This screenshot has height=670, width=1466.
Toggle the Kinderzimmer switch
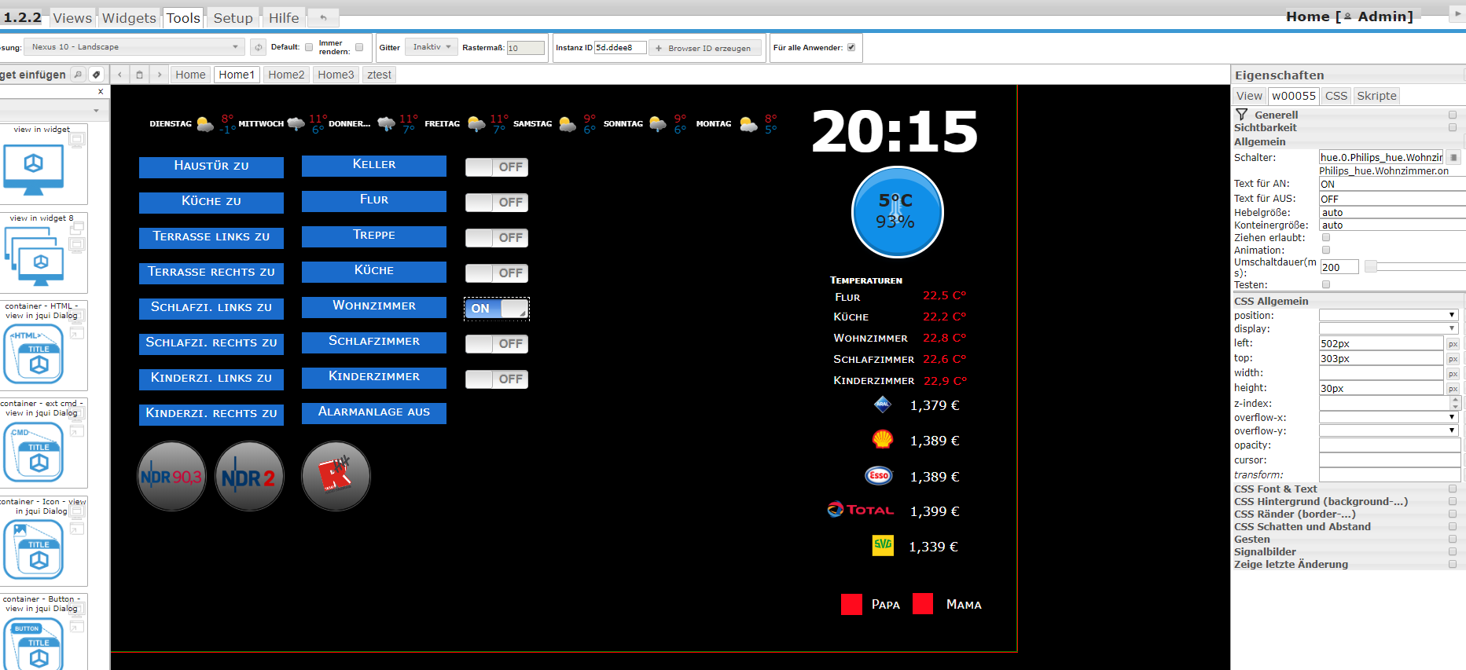click(497, 379)
